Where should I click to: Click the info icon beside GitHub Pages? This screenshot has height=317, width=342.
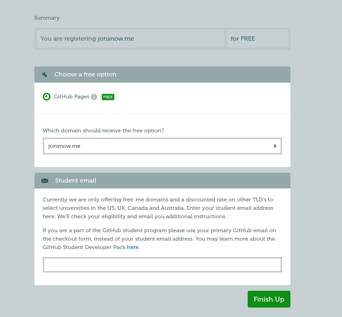tap(94, 97)
